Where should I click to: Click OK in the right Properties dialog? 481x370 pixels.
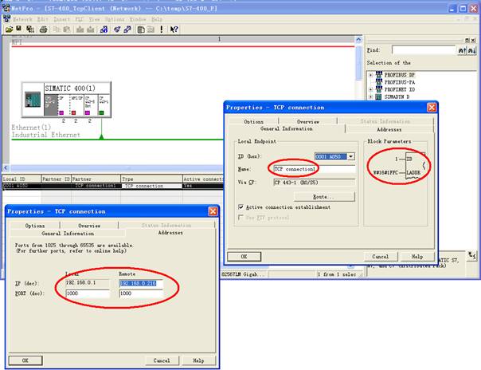tap(244, 257)
